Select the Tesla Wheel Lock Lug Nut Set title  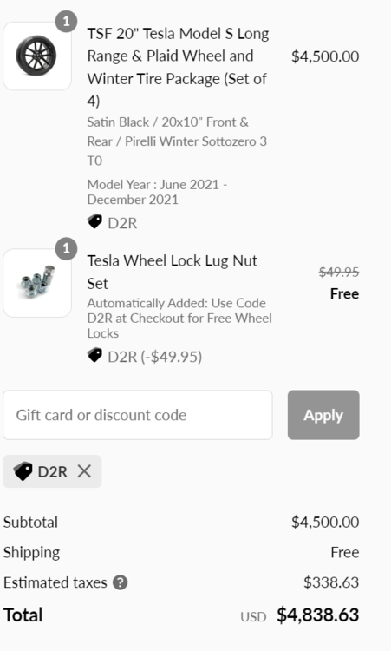click(x=172, y=272)
